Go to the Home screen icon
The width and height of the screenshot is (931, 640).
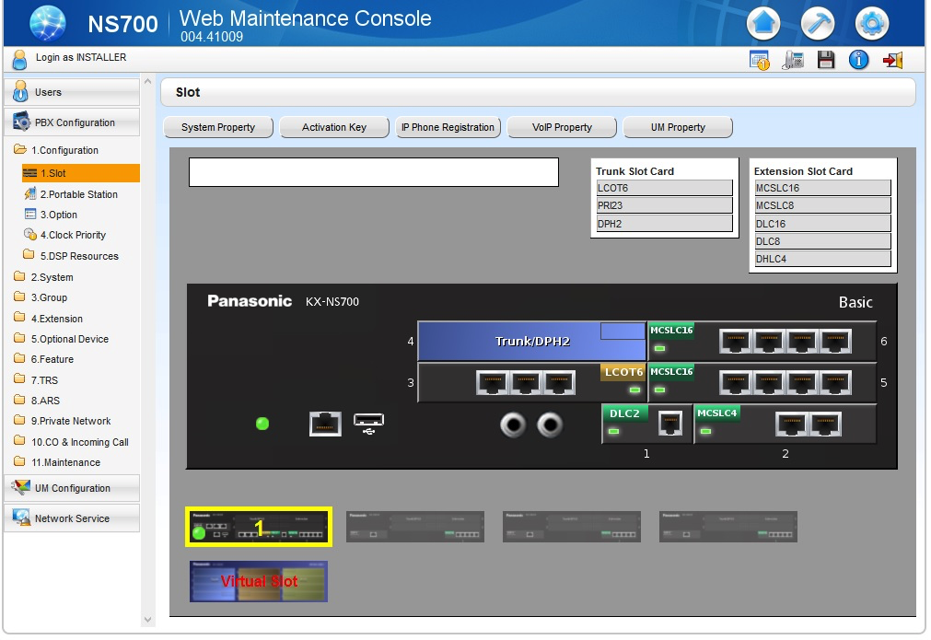(x=763, y=23)
